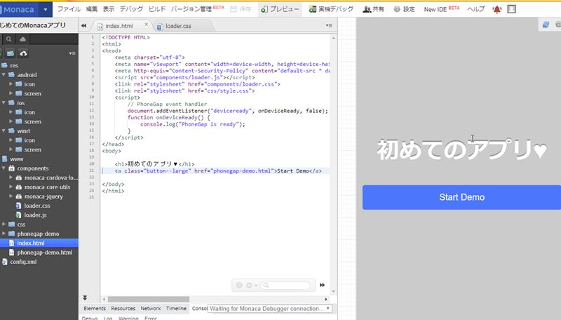Open the バージョン管理 menu
The image size is (561, 320).
click(197, 9)
